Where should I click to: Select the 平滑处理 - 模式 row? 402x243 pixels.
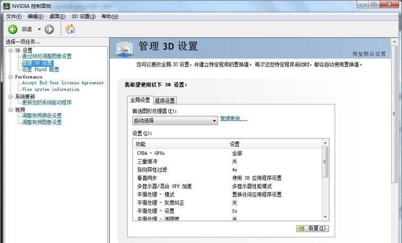228,194
